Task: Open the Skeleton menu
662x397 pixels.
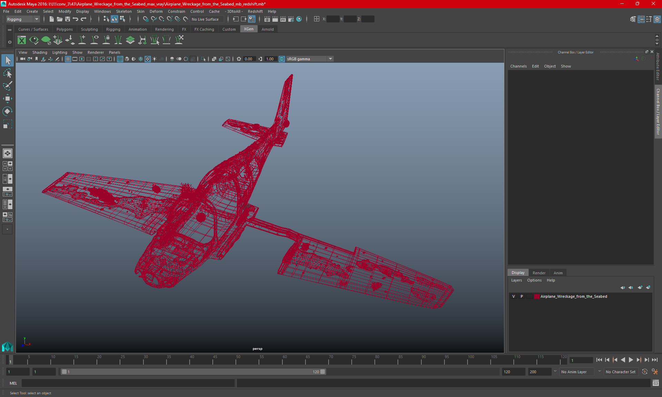Action: [124, 11]
